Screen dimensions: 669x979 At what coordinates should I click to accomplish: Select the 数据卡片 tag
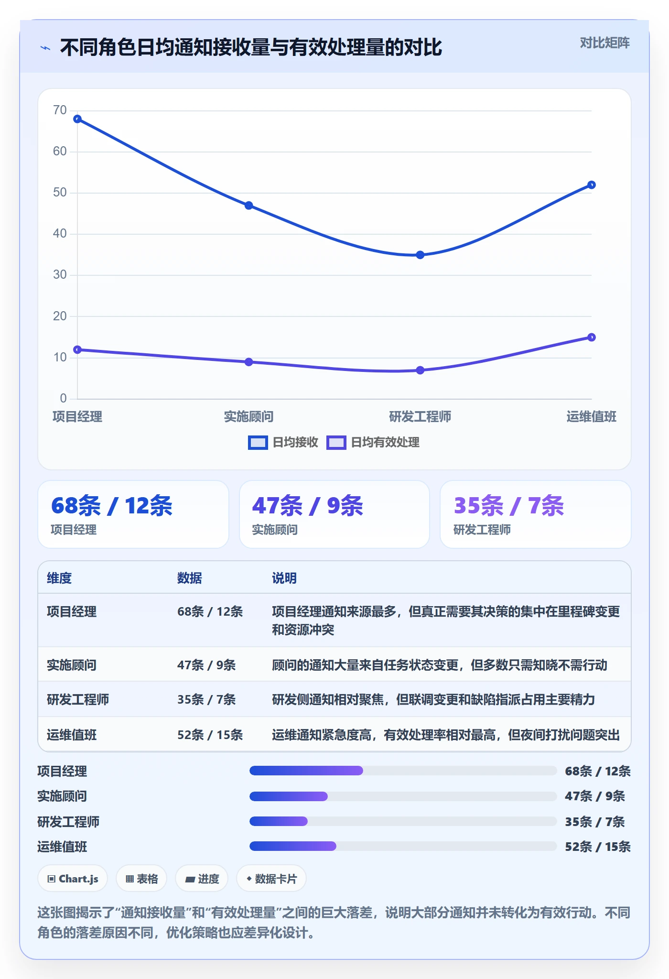point(271,879)
